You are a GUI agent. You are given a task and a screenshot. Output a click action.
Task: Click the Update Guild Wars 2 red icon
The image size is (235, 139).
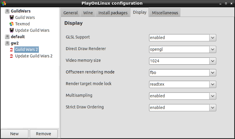tap(11, 56)
